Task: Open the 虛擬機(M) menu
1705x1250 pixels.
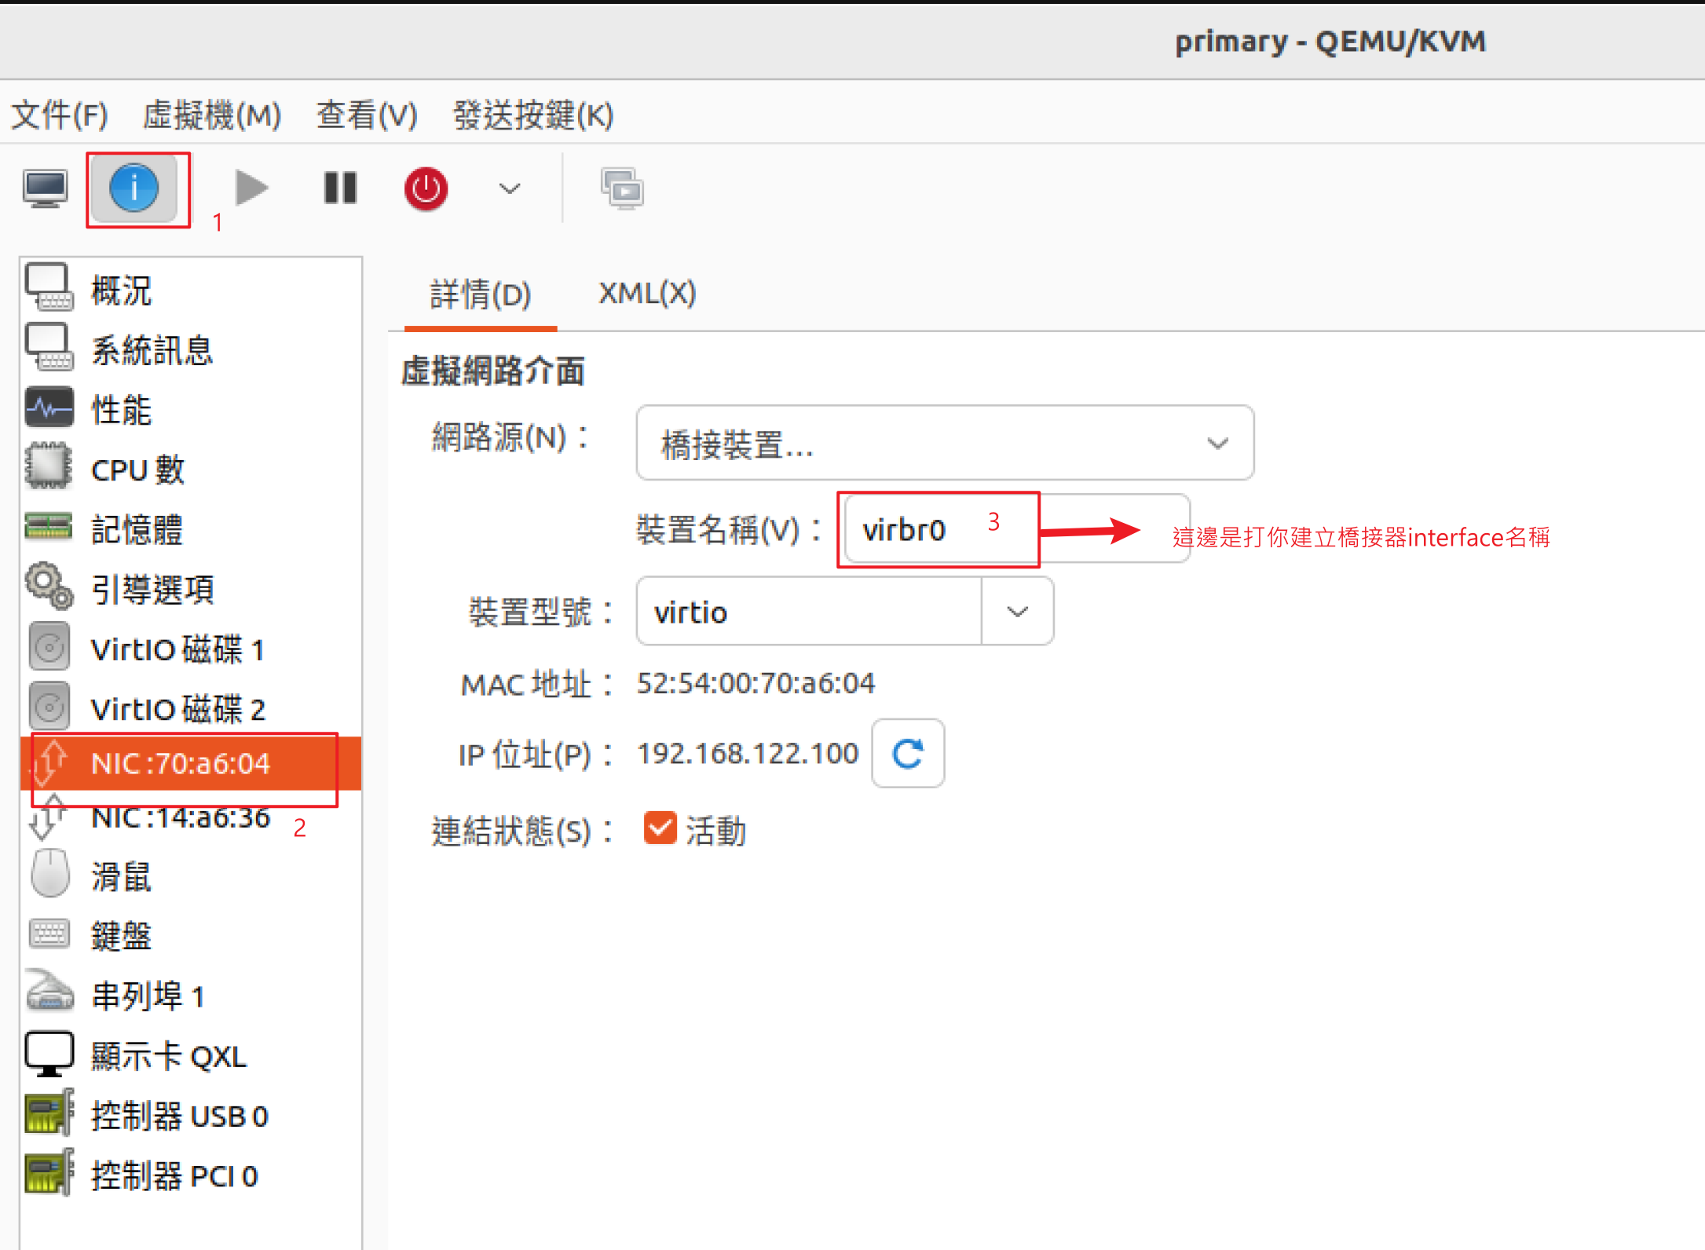Action: point(211,115)
